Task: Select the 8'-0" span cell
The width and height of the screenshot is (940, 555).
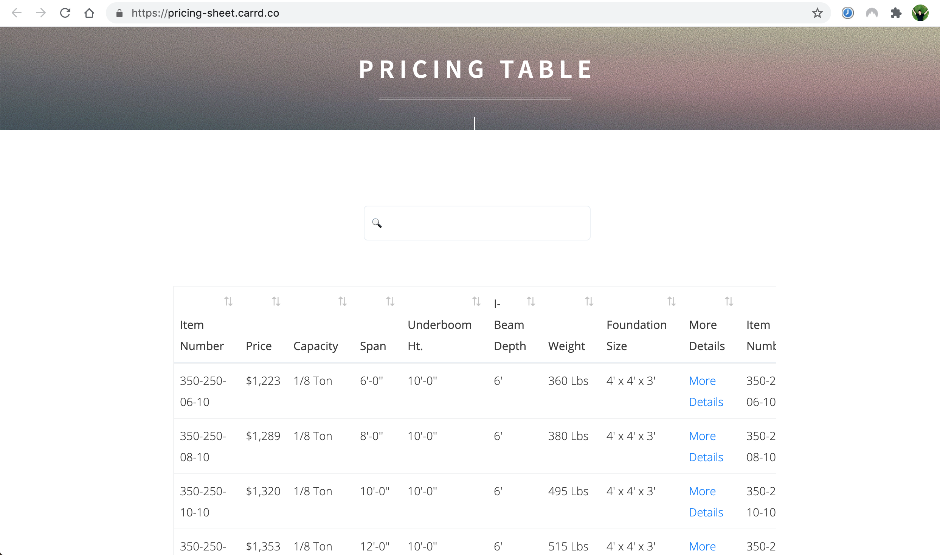Action: 371,436
